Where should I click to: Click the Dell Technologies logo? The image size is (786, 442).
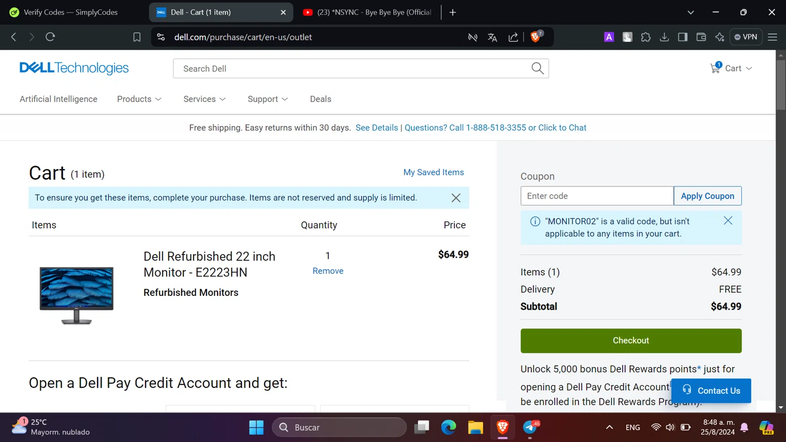(x=74, y=68)
